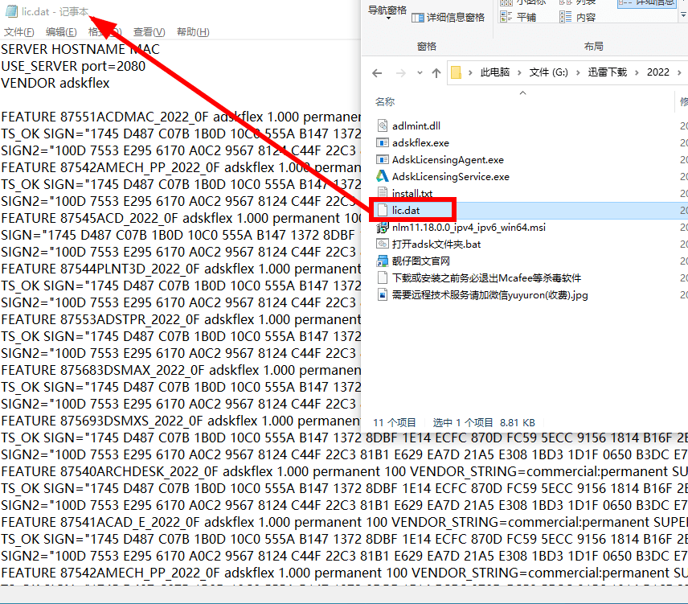Click the 布局 ribbon group label

pos(594,47)
